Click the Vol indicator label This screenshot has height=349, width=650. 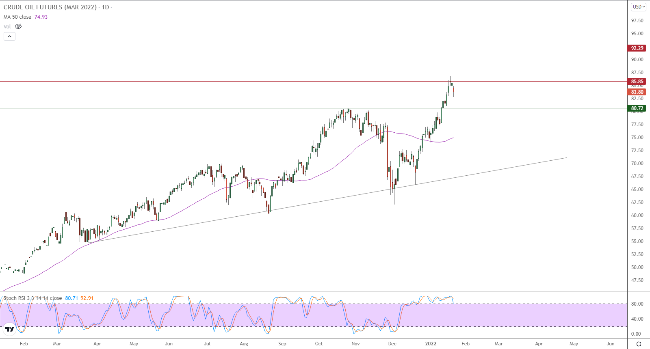coord(7,26)
